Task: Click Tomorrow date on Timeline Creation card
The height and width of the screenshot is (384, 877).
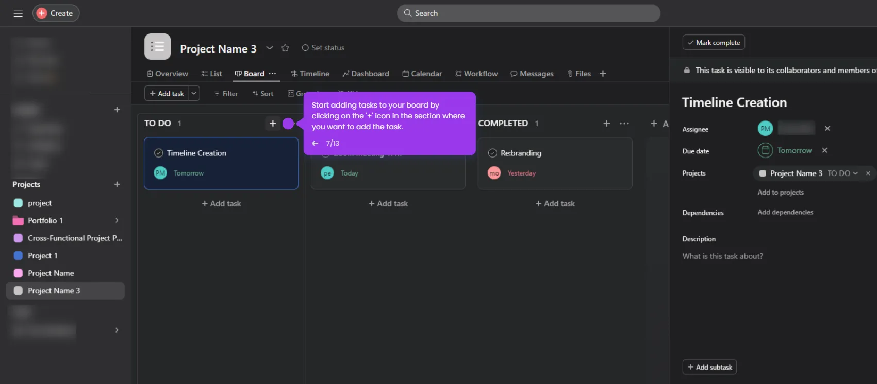Action: pyautogui.click(x=189, y=173)
